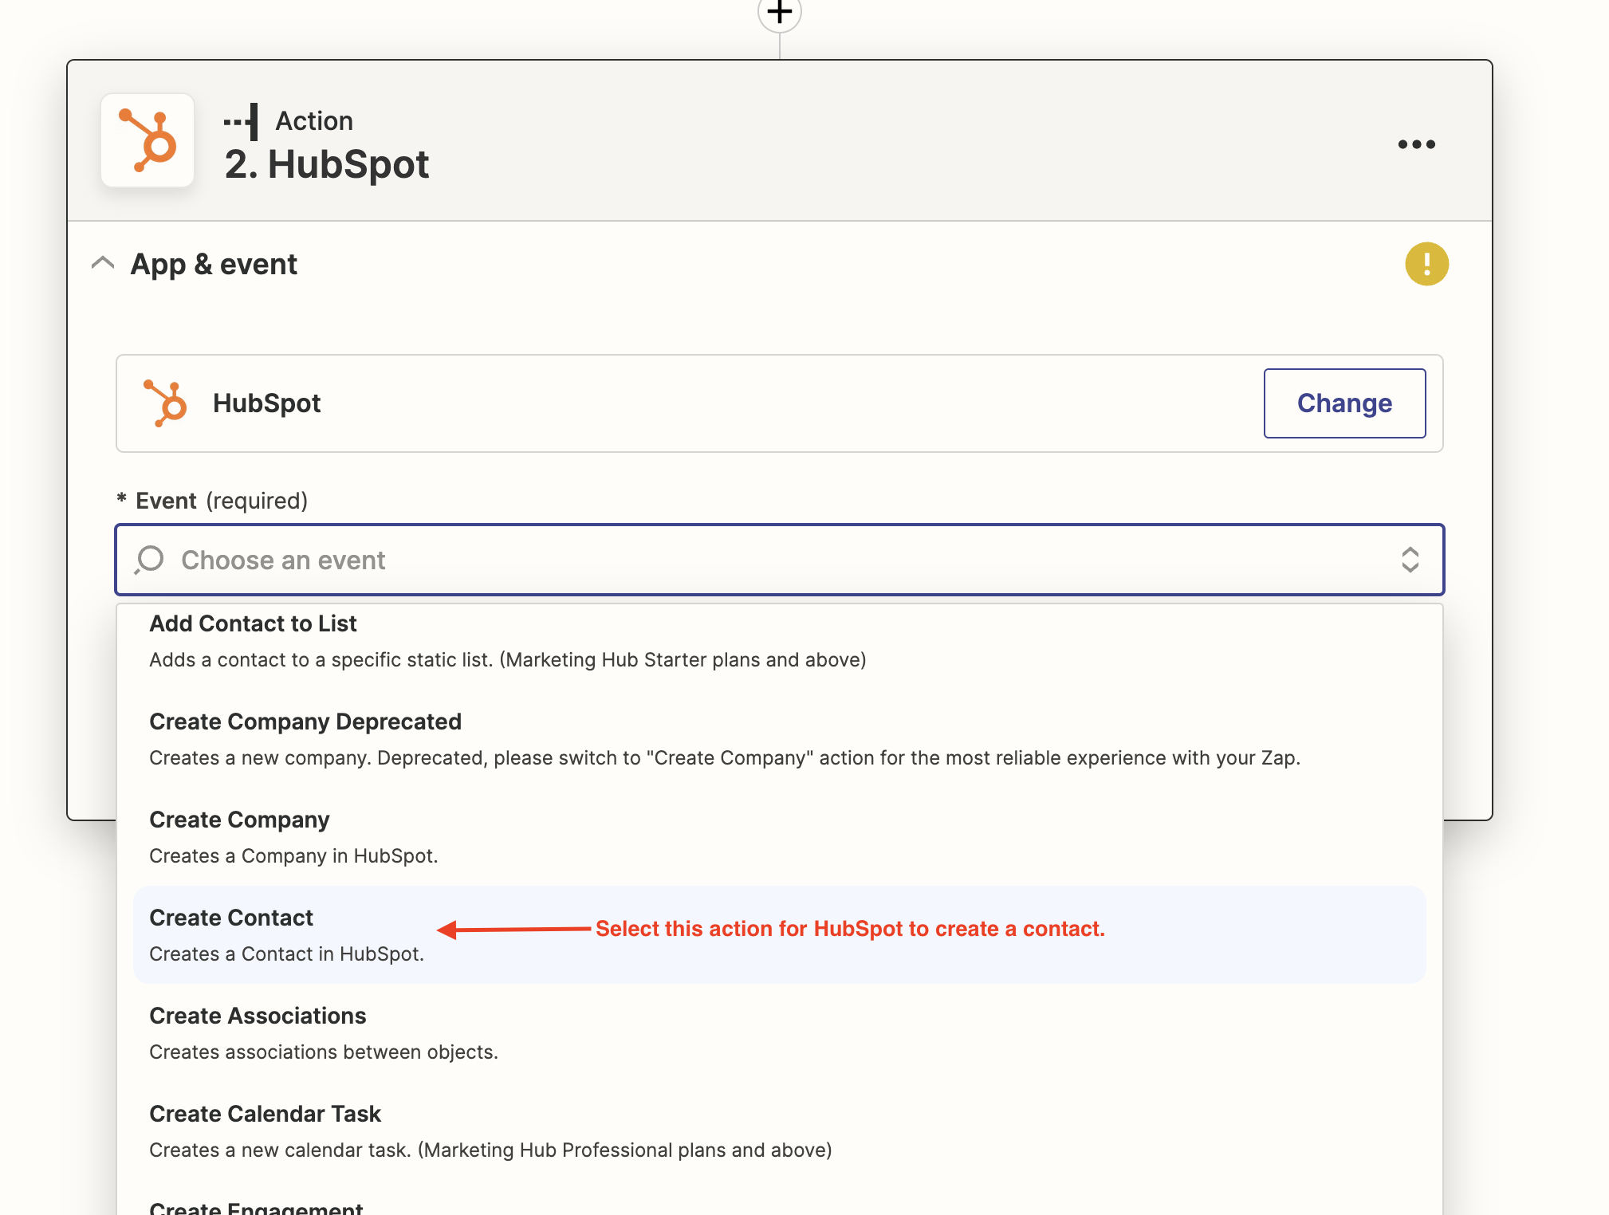Click 'Creates associations between objects.' text
The width and height of the screenshot is (1609, 1215).
[x=323, y=1052]
